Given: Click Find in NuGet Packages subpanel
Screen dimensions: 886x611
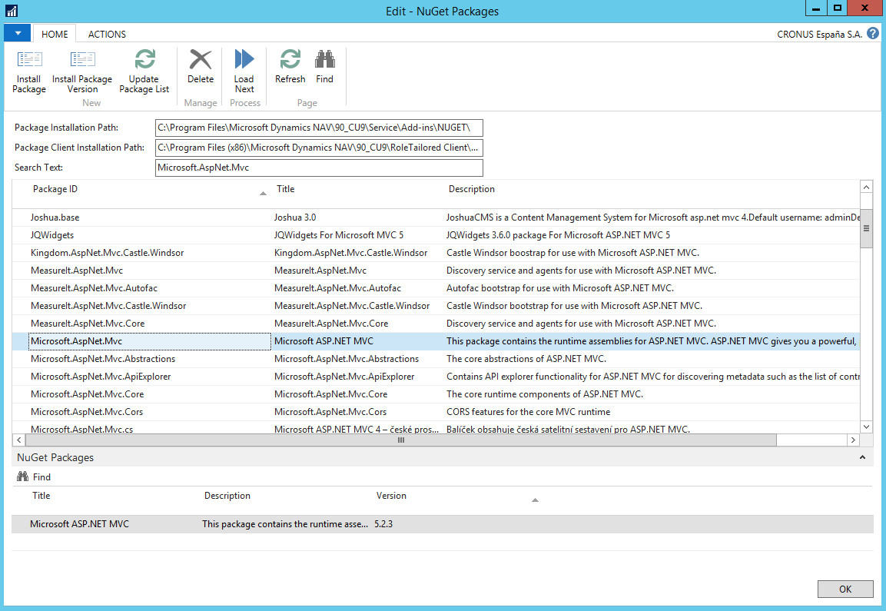Looking at the screenshot, I should (34, 477).
